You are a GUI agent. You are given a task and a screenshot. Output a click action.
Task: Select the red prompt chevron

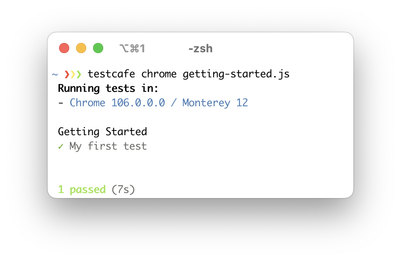click(x=67, y=74)
